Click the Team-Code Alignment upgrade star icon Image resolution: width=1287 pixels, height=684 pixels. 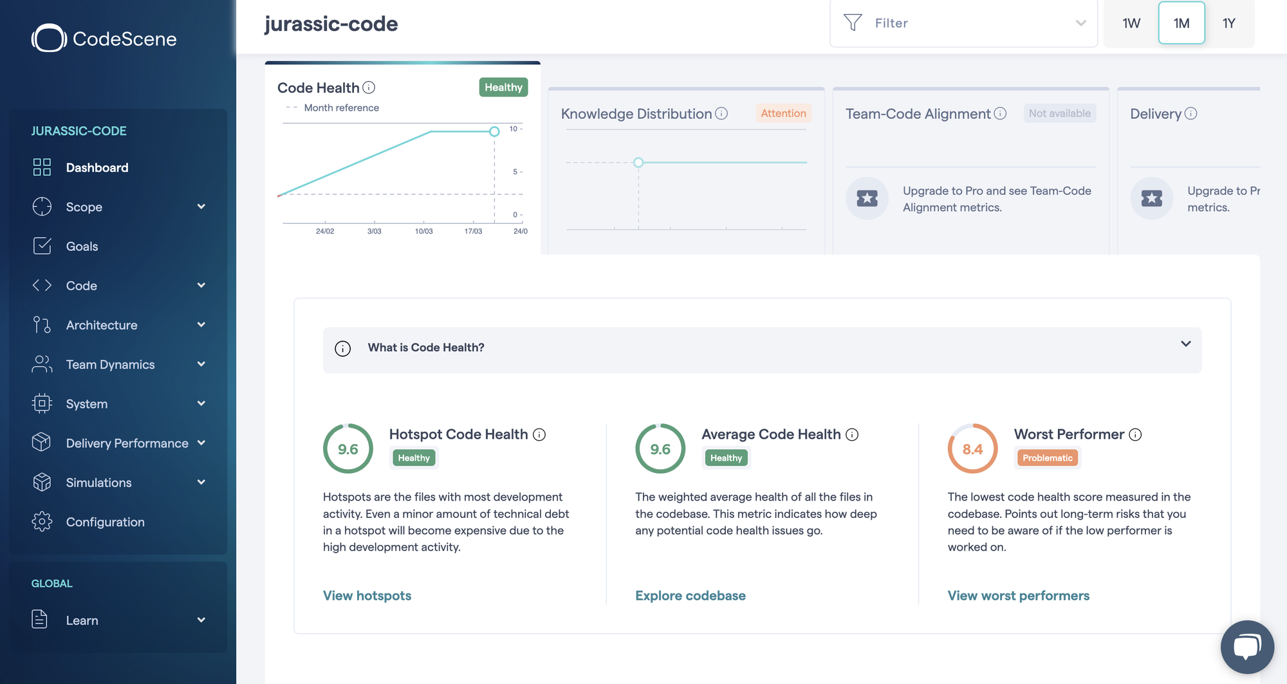(867, 198)
